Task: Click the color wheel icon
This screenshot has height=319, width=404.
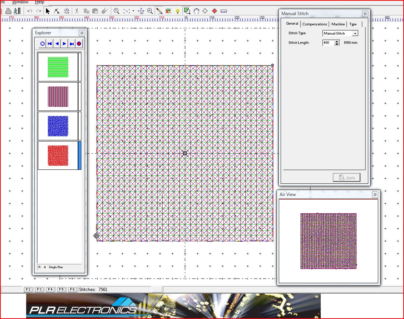Action: (168, 11)
